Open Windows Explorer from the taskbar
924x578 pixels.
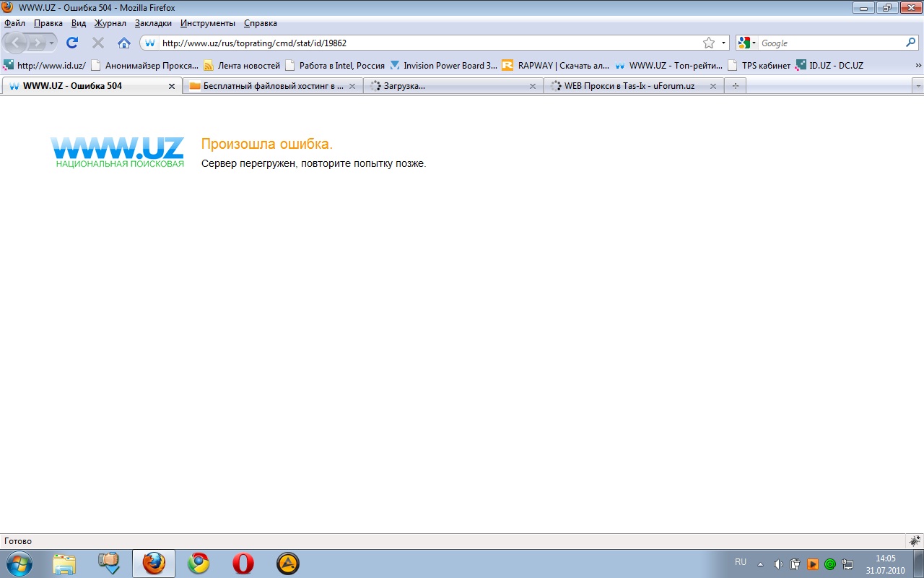click(64, 564)
